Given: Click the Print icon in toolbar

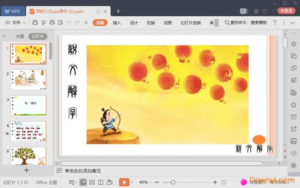Looking at the screenshot, I should (52, 23).
